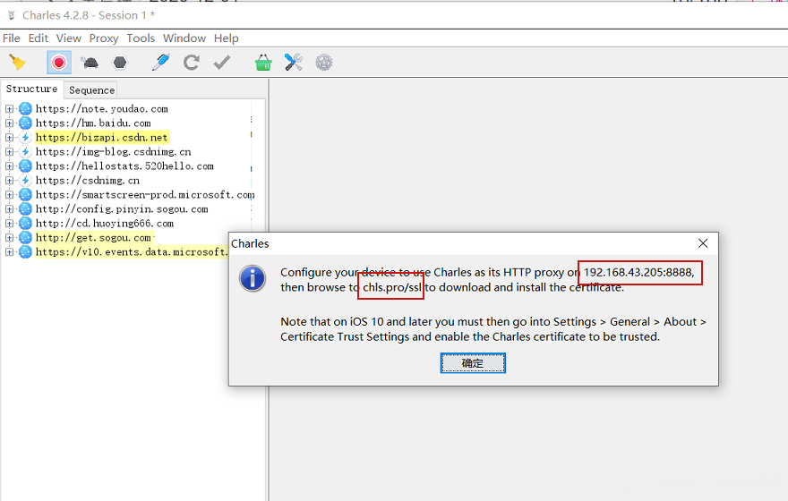Toggle the red Record button
This screenshot has height=501, width=788.
59,63
